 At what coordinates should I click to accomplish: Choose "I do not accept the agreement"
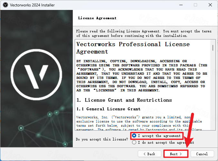tap(134, 142)
